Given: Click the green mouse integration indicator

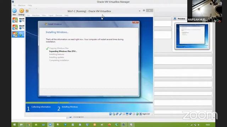Looking at the screenshot, I should point(137,114).
